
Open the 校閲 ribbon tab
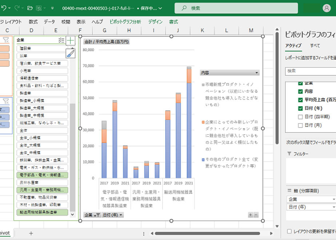[x=66, y=22]
